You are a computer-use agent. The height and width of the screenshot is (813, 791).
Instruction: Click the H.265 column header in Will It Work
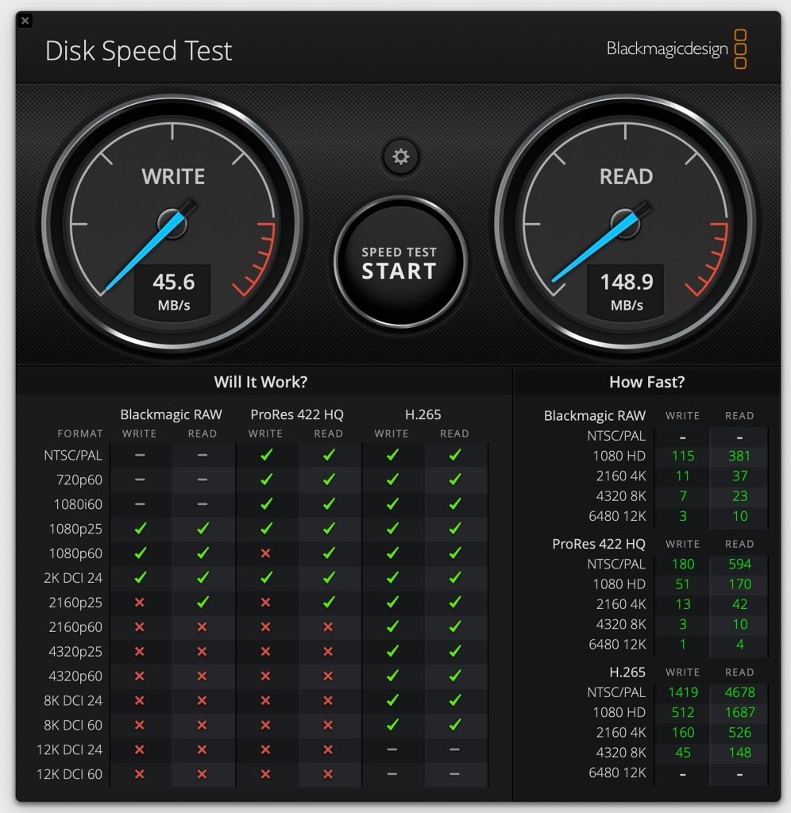pos(423,414)
